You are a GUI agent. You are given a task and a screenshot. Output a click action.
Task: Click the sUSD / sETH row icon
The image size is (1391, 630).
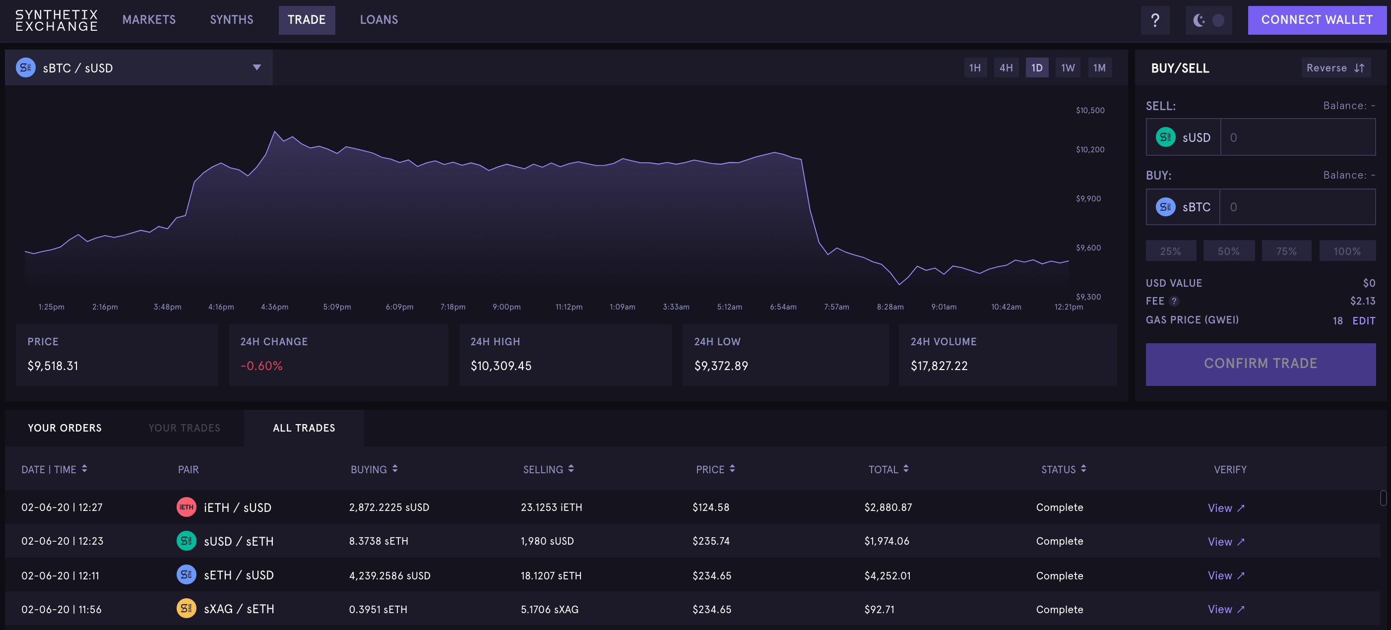(x=187, y=540)
